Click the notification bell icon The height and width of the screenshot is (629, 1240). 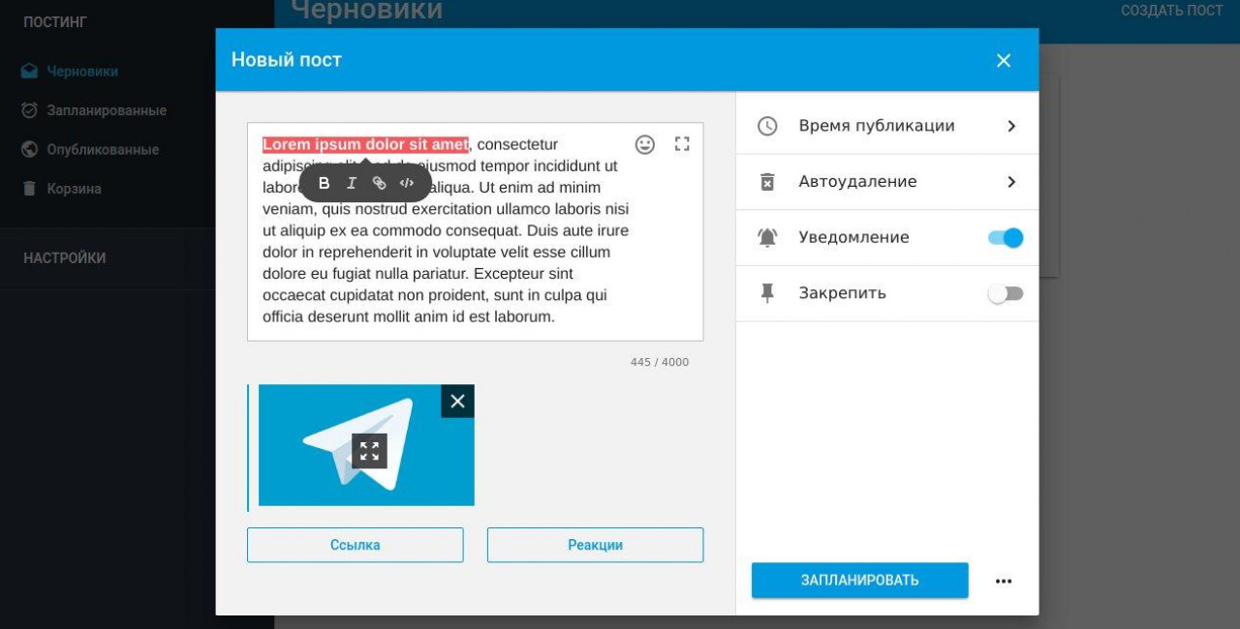(x=767, y=237)
